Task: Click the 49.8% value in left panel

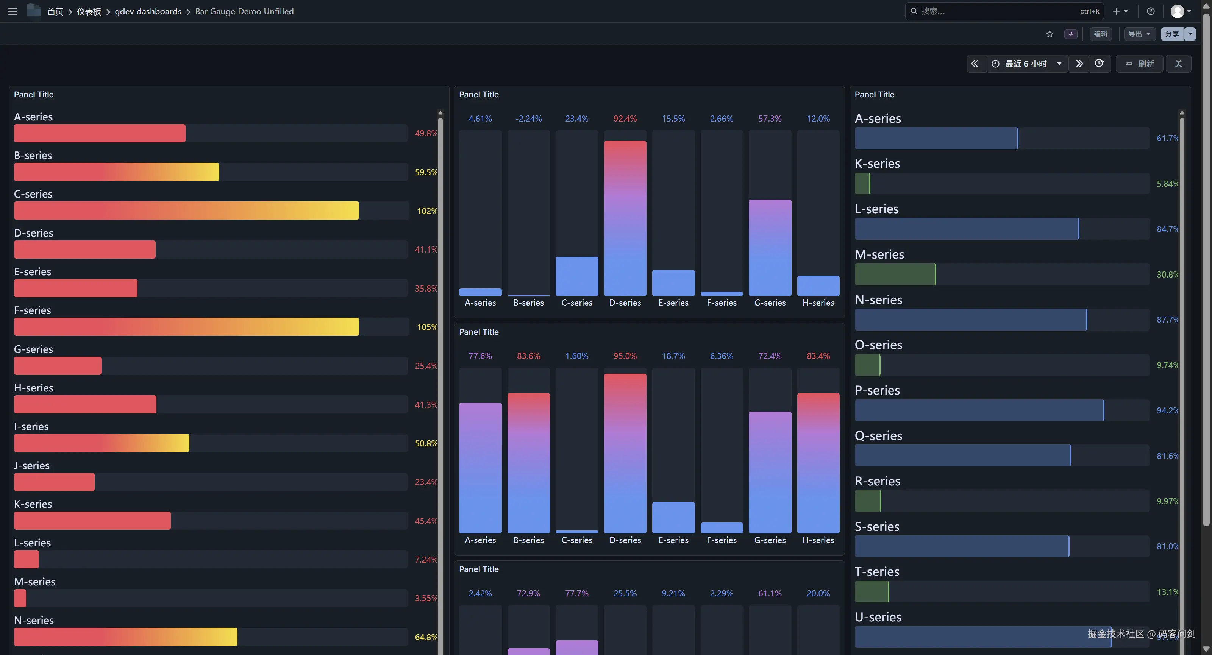Action: [x=426, y=134]
